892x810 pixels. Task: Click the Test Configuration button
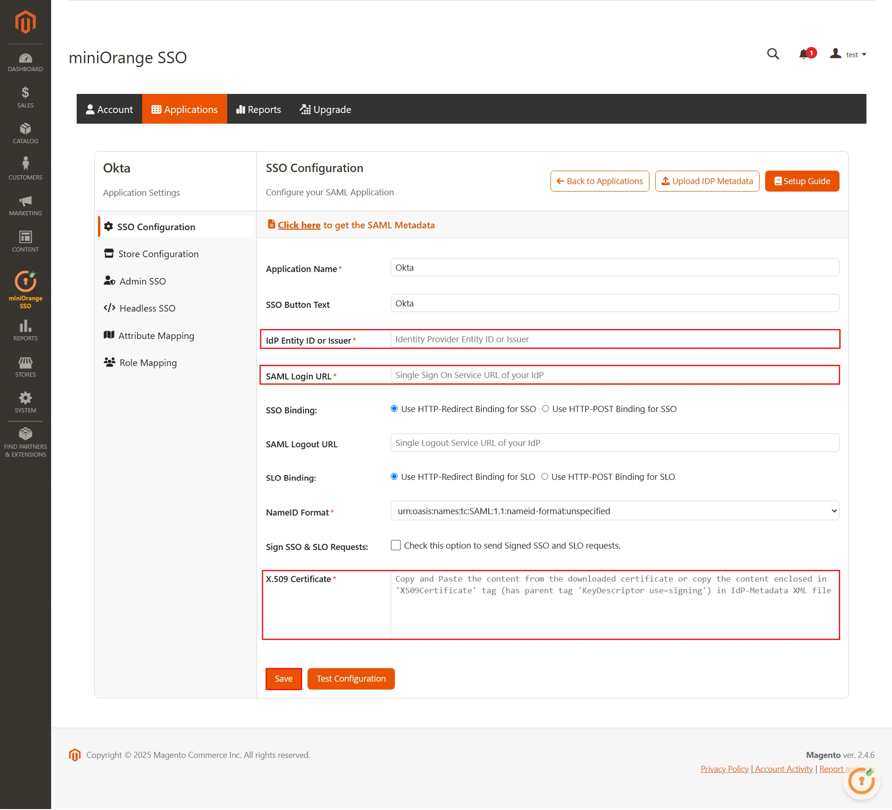pos(351,678)
